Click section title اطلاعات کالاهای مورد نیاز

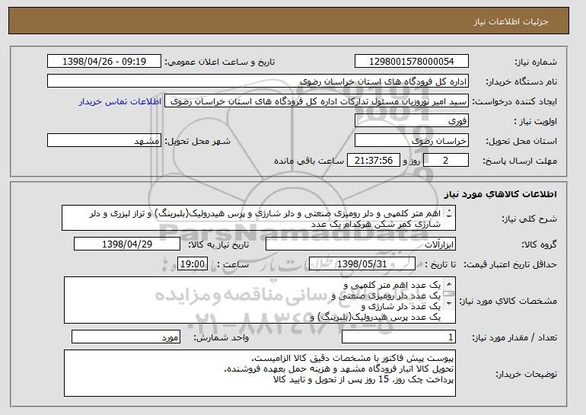tap(501, 194)
